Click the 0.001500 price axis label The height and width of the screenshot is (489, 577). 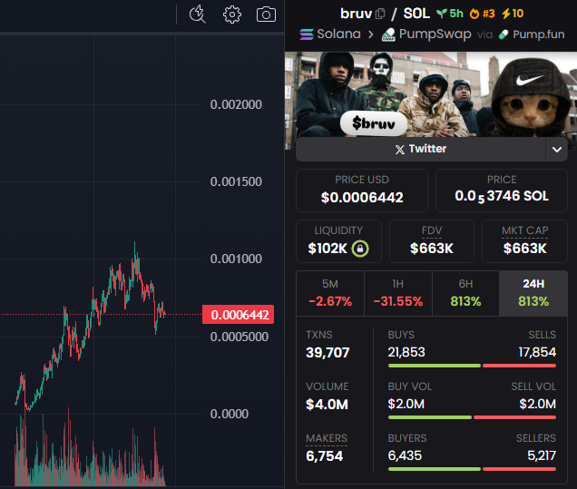coord(236,181)
